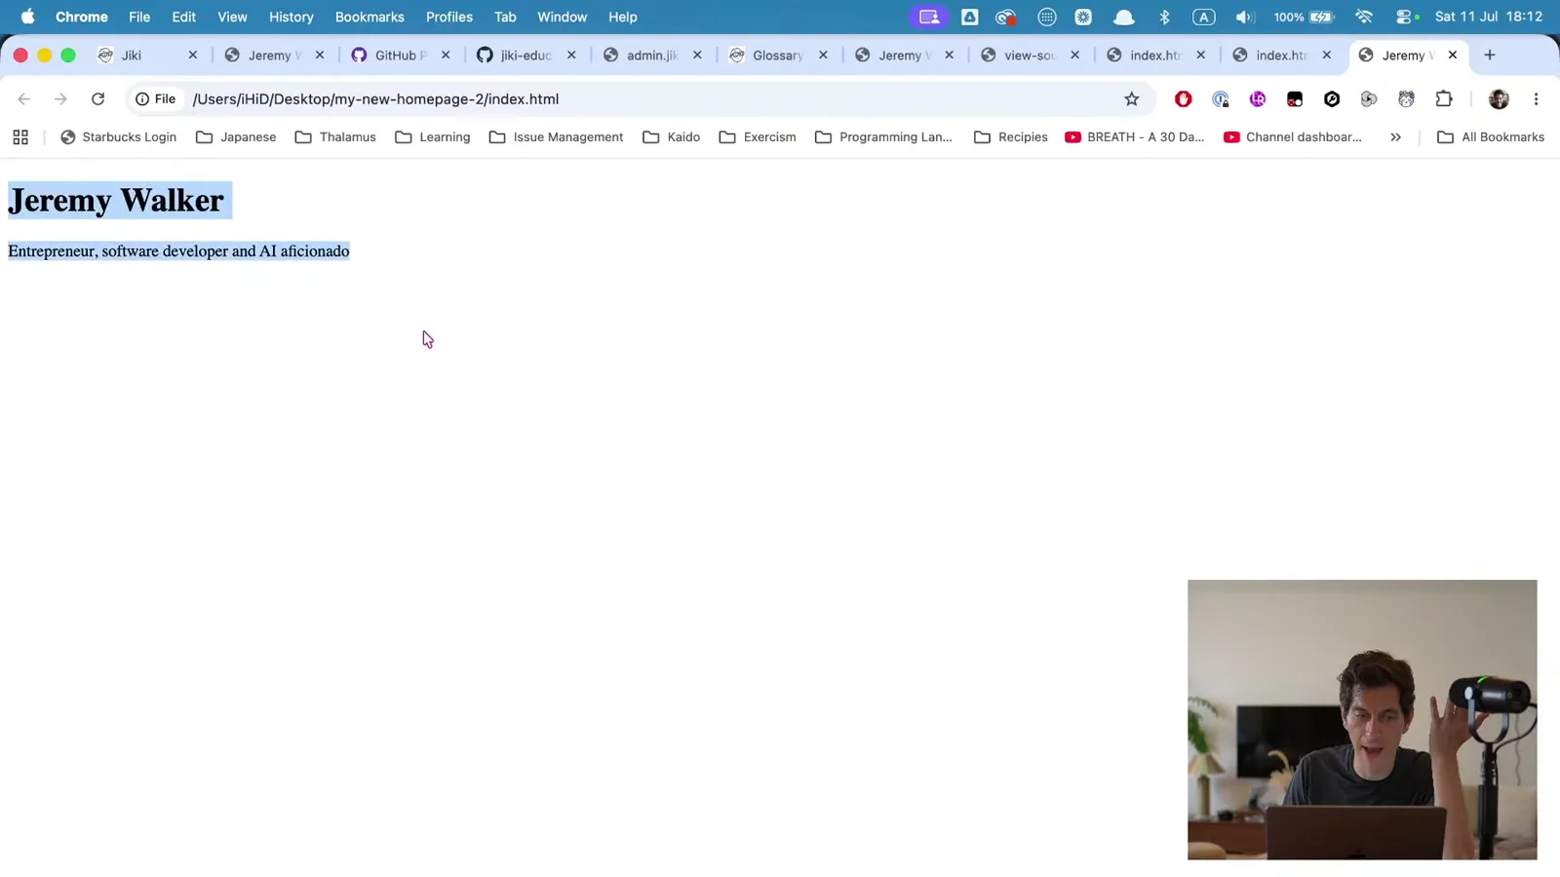Open the All Bookmarks folder
The width and height of the screenshot is (1560, 877).
point(1491,137)
